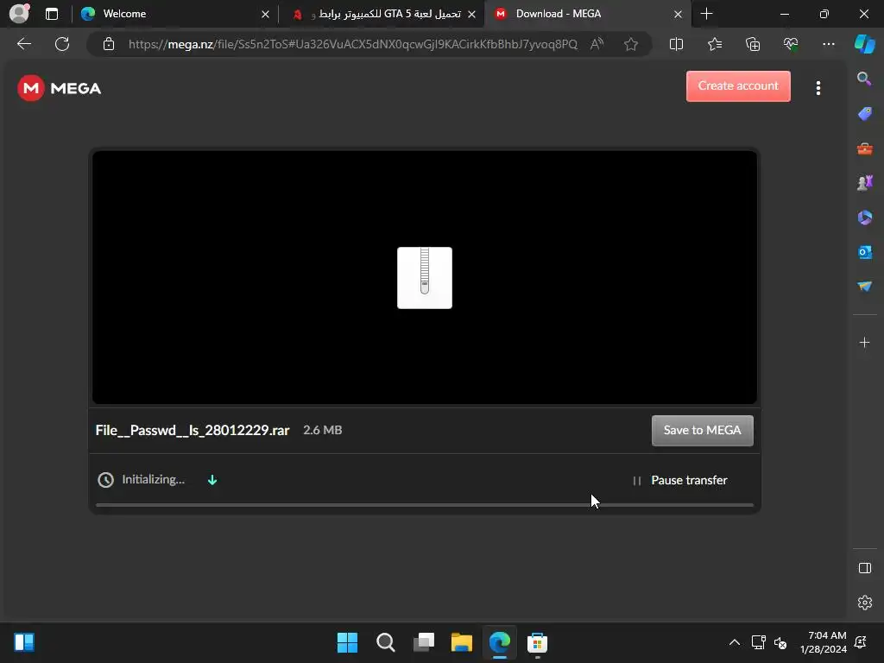The height and width of the screenshot is (663, 884).
Task: Switch to the GTA 5 Arabic tab
Action: click(x=381, y=14)
